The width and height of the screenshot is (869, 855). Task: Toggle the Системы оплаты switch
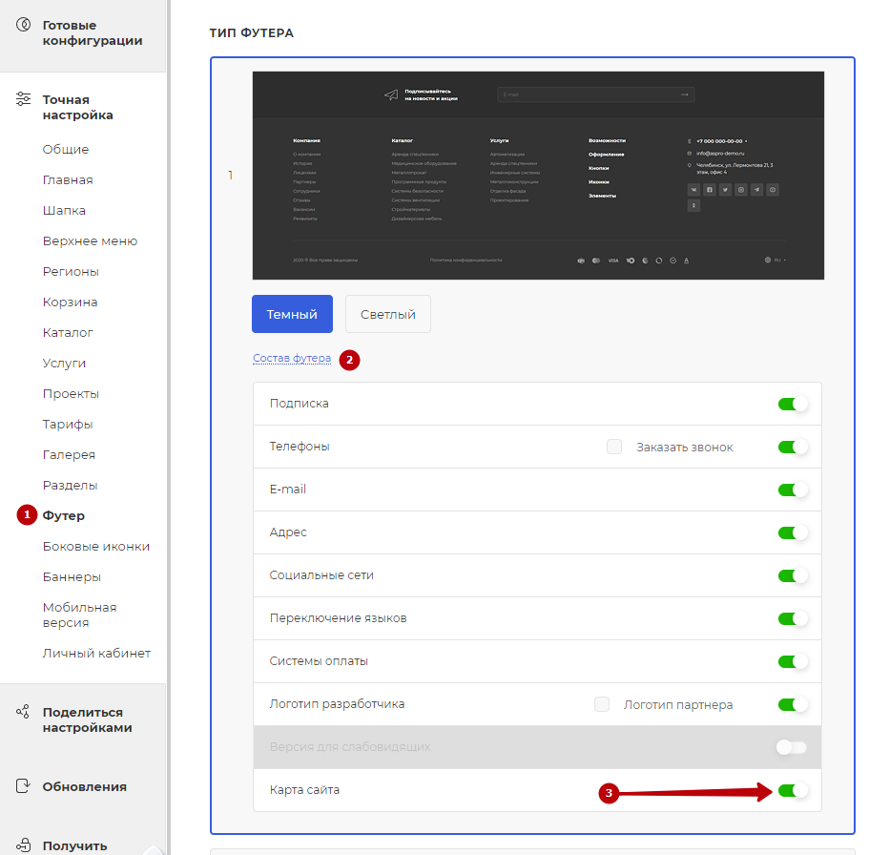tap(793, 661)
